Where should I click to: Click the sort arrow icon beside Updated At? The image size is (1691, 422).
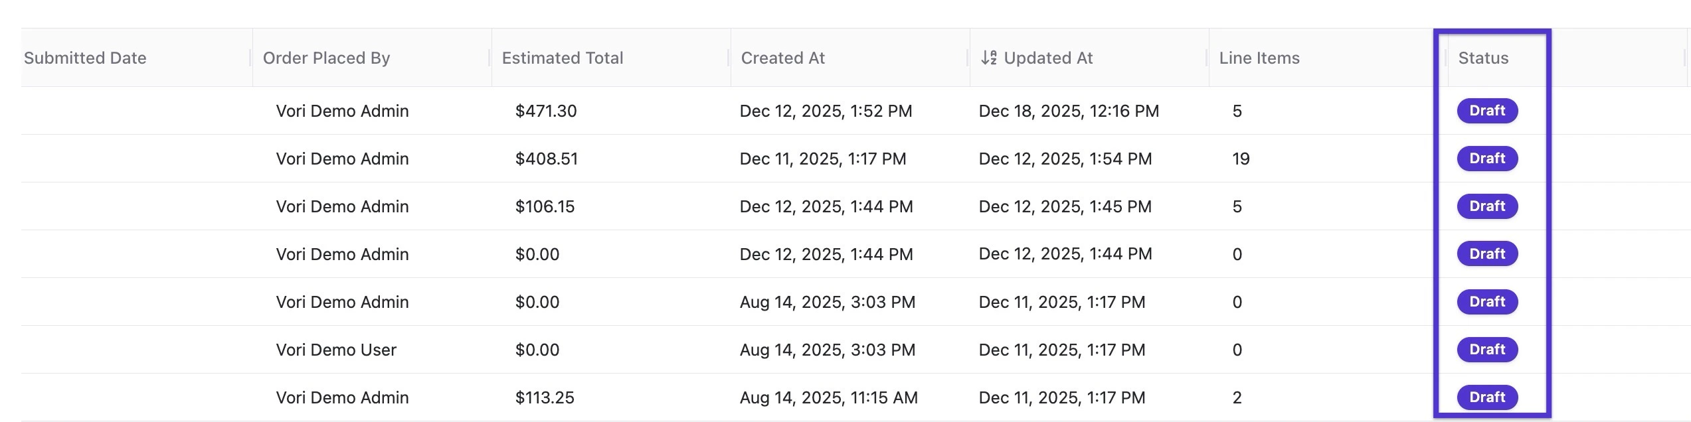[989, 58]
